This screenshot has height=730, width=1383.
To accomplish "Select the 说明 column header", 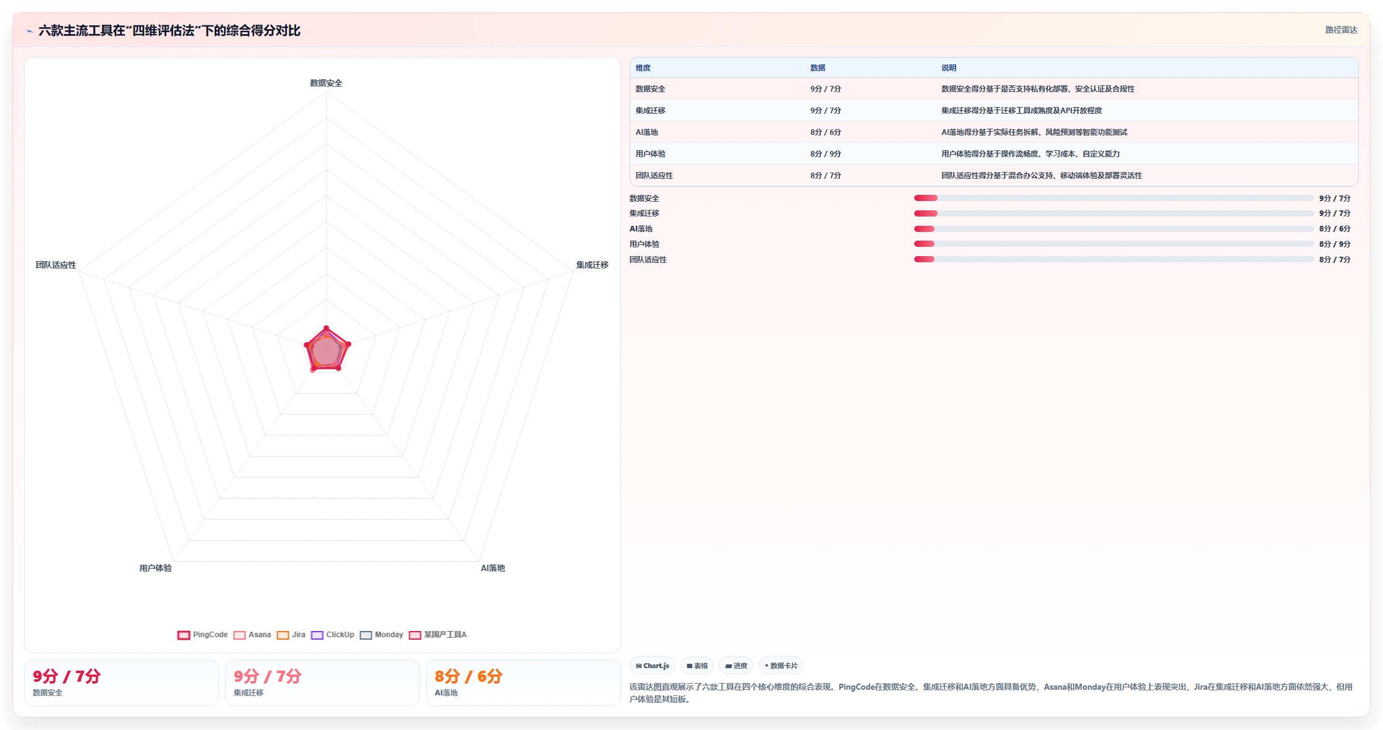I will tap(949, 68).
